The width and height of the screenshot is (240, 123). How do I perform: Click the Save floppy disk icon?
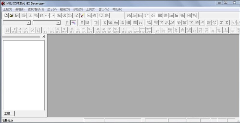tap(17, 16)
